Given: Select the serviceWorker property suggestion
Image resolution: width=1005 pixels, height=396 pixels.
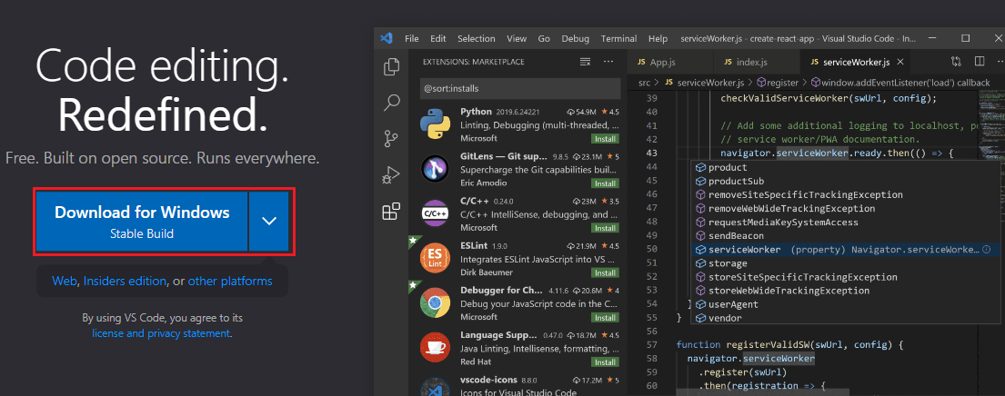Looking at the screenshot, I should click(x=845, y=250).
